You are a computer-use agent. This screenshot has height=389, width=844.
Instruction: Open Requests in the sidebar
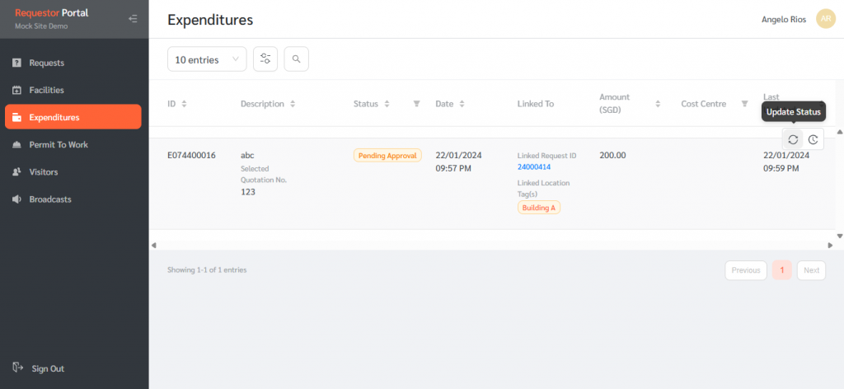46,63
